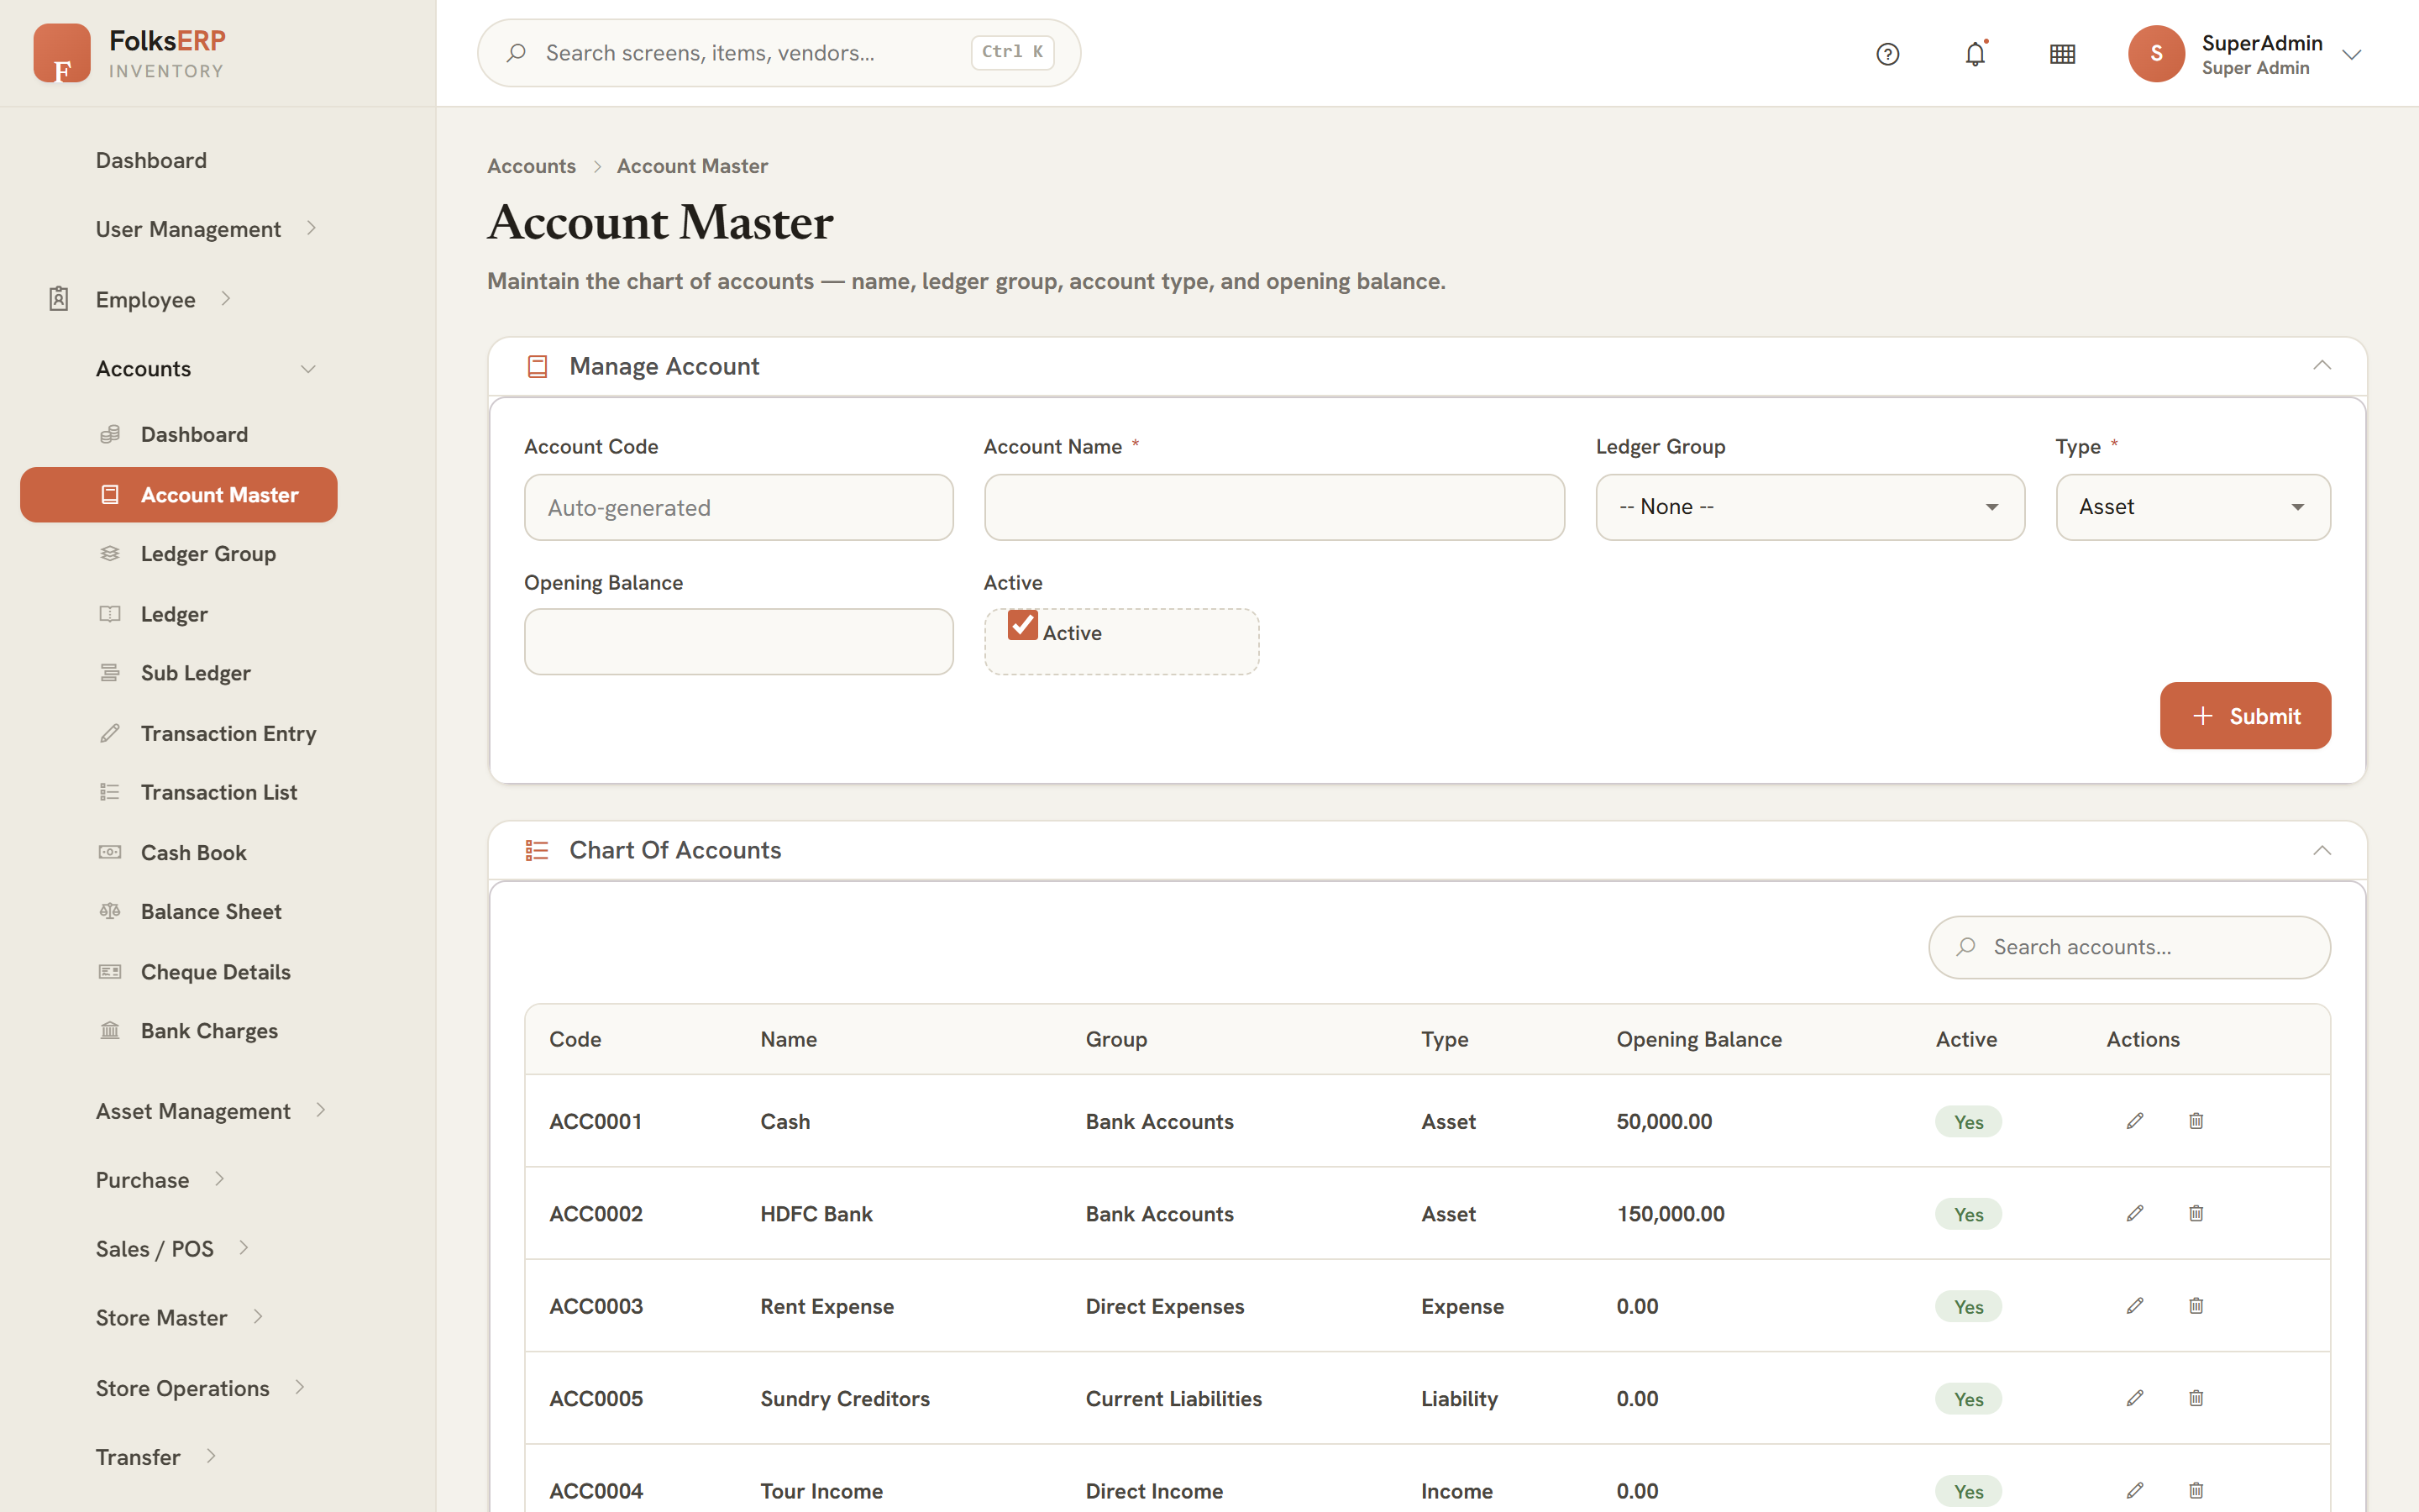2419x1512 pixels.
Task: Click the SuperAdmin avatar circle
Action: click(x=2156, y=54)
